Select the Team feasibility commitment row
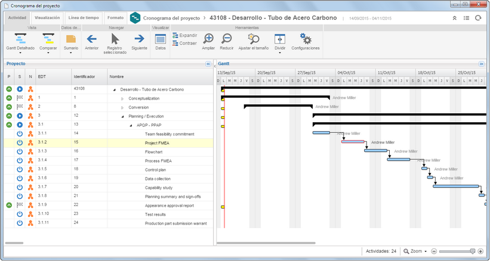The height and width of the screenshot is (261, 490). 109,134
